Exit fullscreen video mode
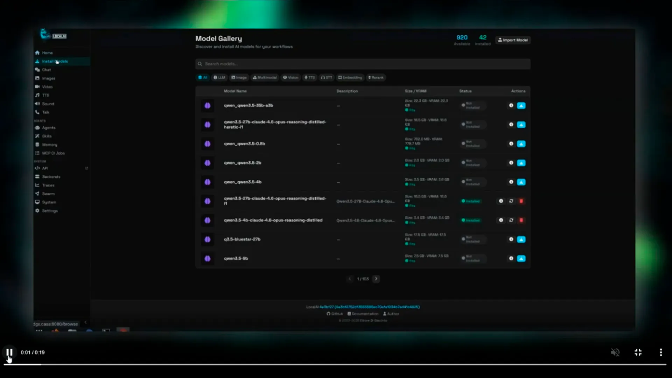Image resolution: width=672 pixels, height=378 pixels. [x=638, y=352]
